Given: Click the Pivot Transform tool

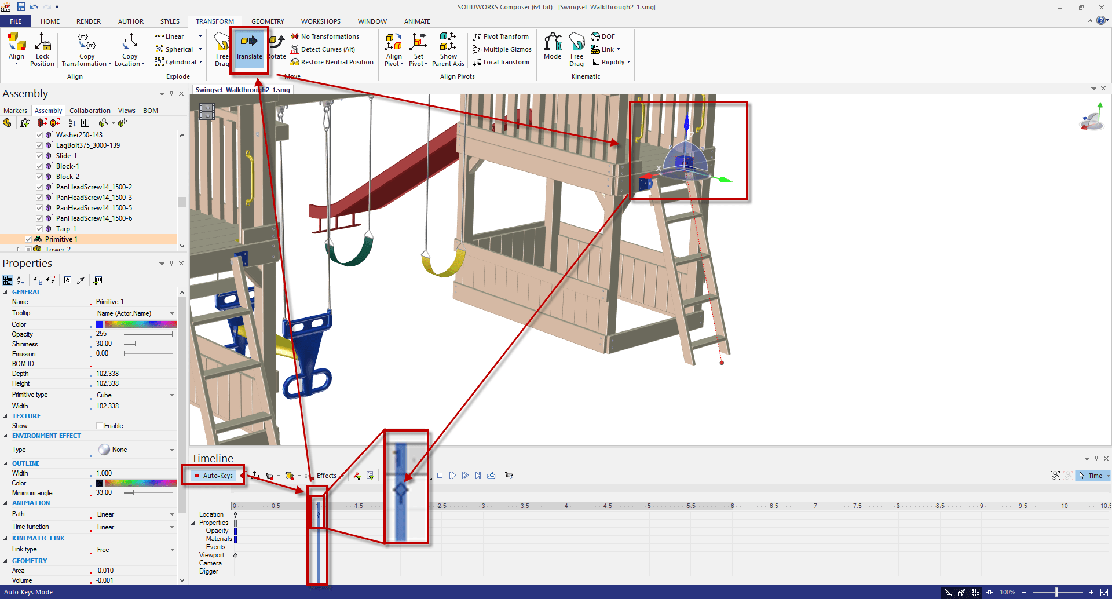Looking at the screenshot, I should click(x=501, y=36).
